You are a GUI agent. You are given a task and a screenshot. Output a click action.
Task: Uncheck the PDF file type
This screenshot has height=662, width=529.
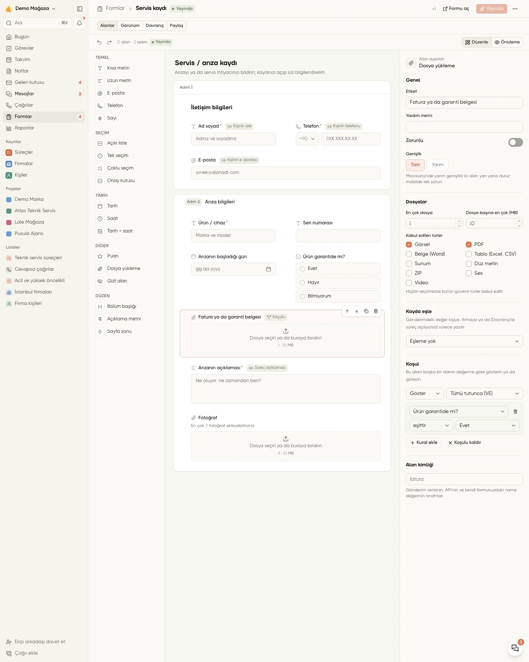click(x=469, y=245)
